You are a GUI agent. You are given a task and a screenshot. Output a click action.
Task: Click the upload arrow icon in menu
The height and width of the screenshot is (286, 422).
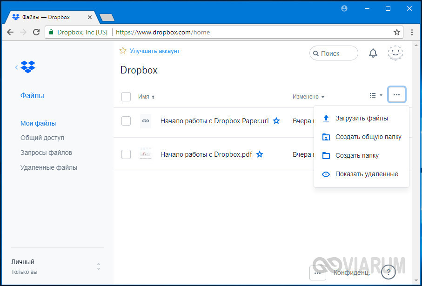coord(326,118)
